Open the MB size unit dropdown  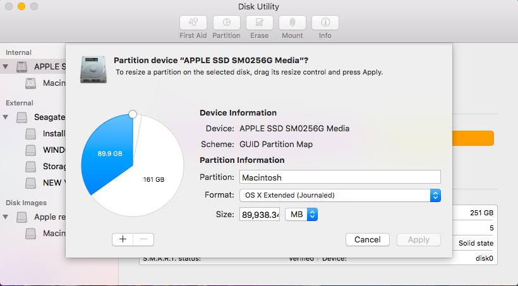click(301, 214)
